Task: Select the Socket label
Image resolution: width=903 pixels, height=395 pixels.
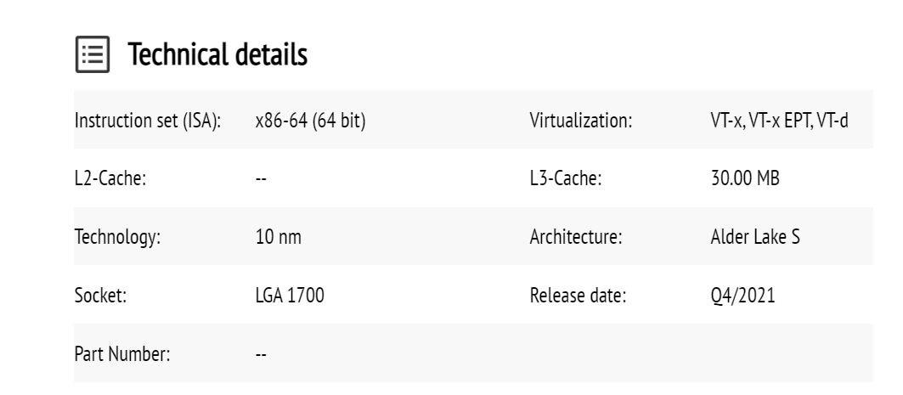Action: [x=99, y=297]
